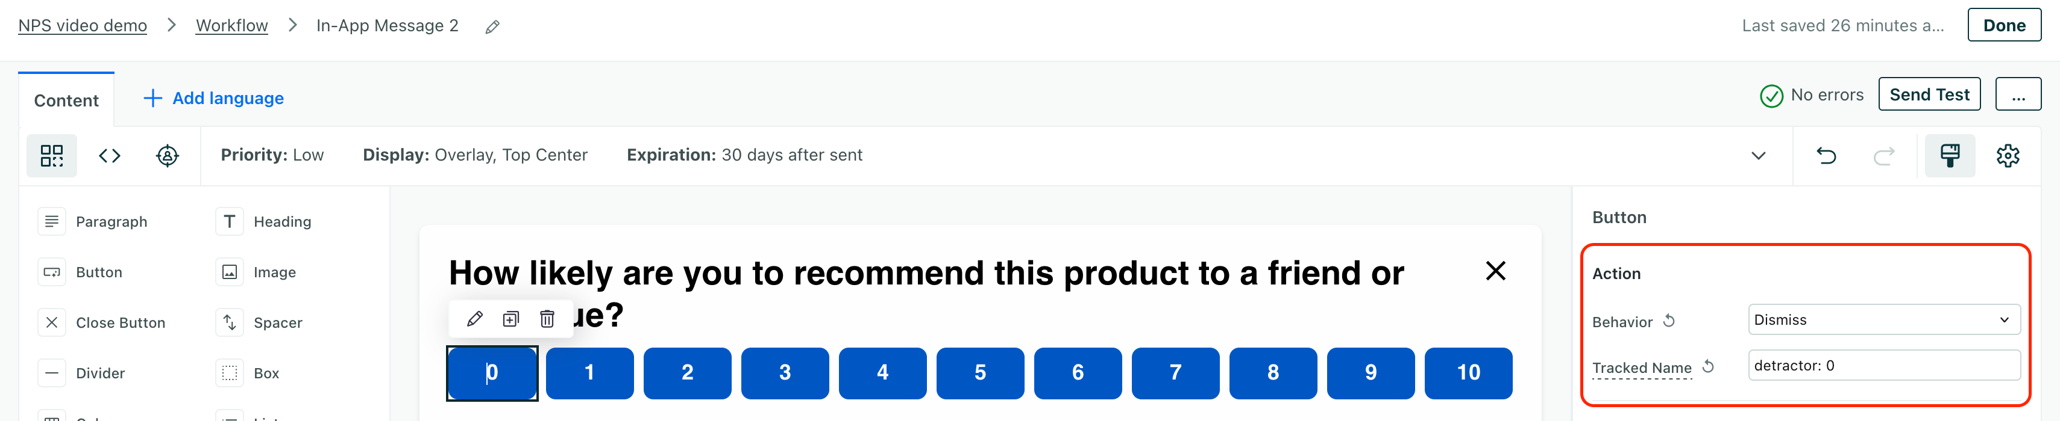
Task: Open the three-dots more options menu
Action: [2018, 95]
